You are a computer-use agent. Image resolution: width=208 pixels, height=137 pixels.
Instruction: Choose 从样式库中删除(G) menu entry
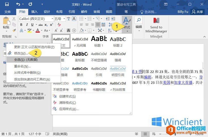(34, 73)
